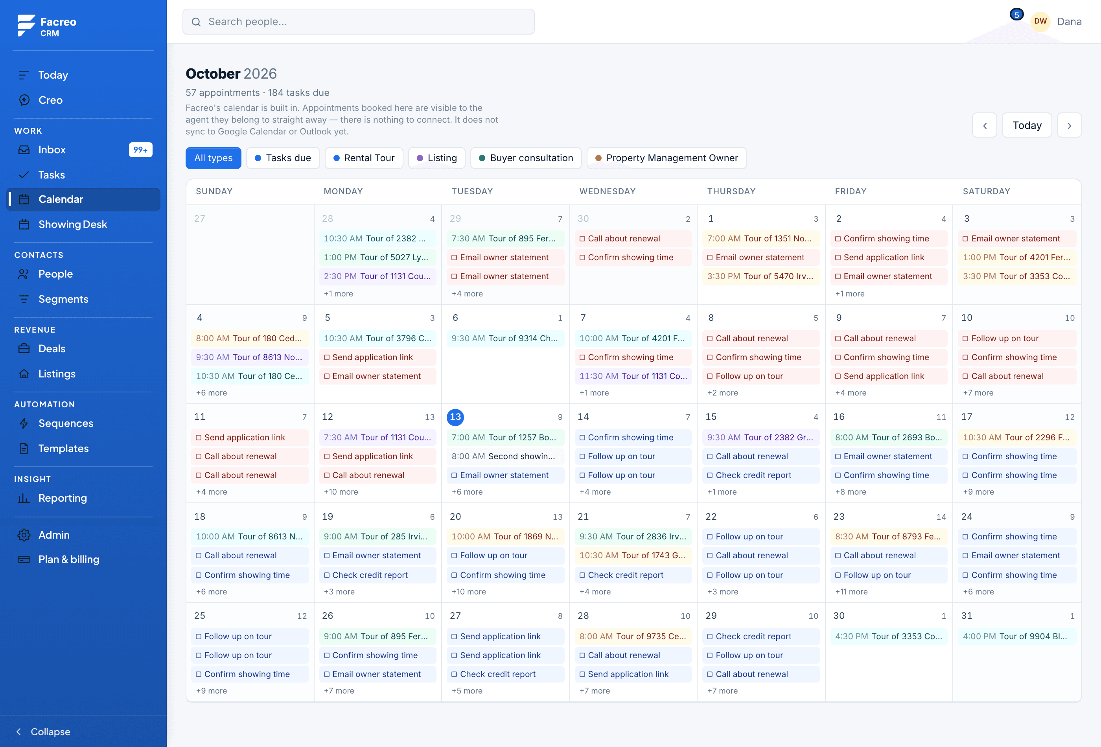Open Admin gear icon
The width and height of the screenshot is (1101, 747).
(24, 535)
